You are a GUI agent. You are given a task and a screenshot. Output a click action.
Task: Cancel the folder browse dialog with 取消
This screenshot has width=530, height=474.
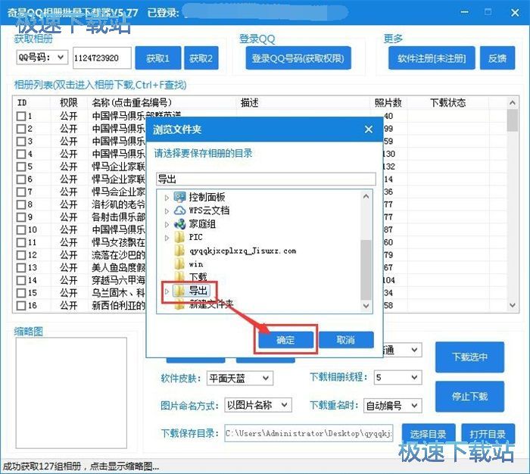[x=346, y=340]
